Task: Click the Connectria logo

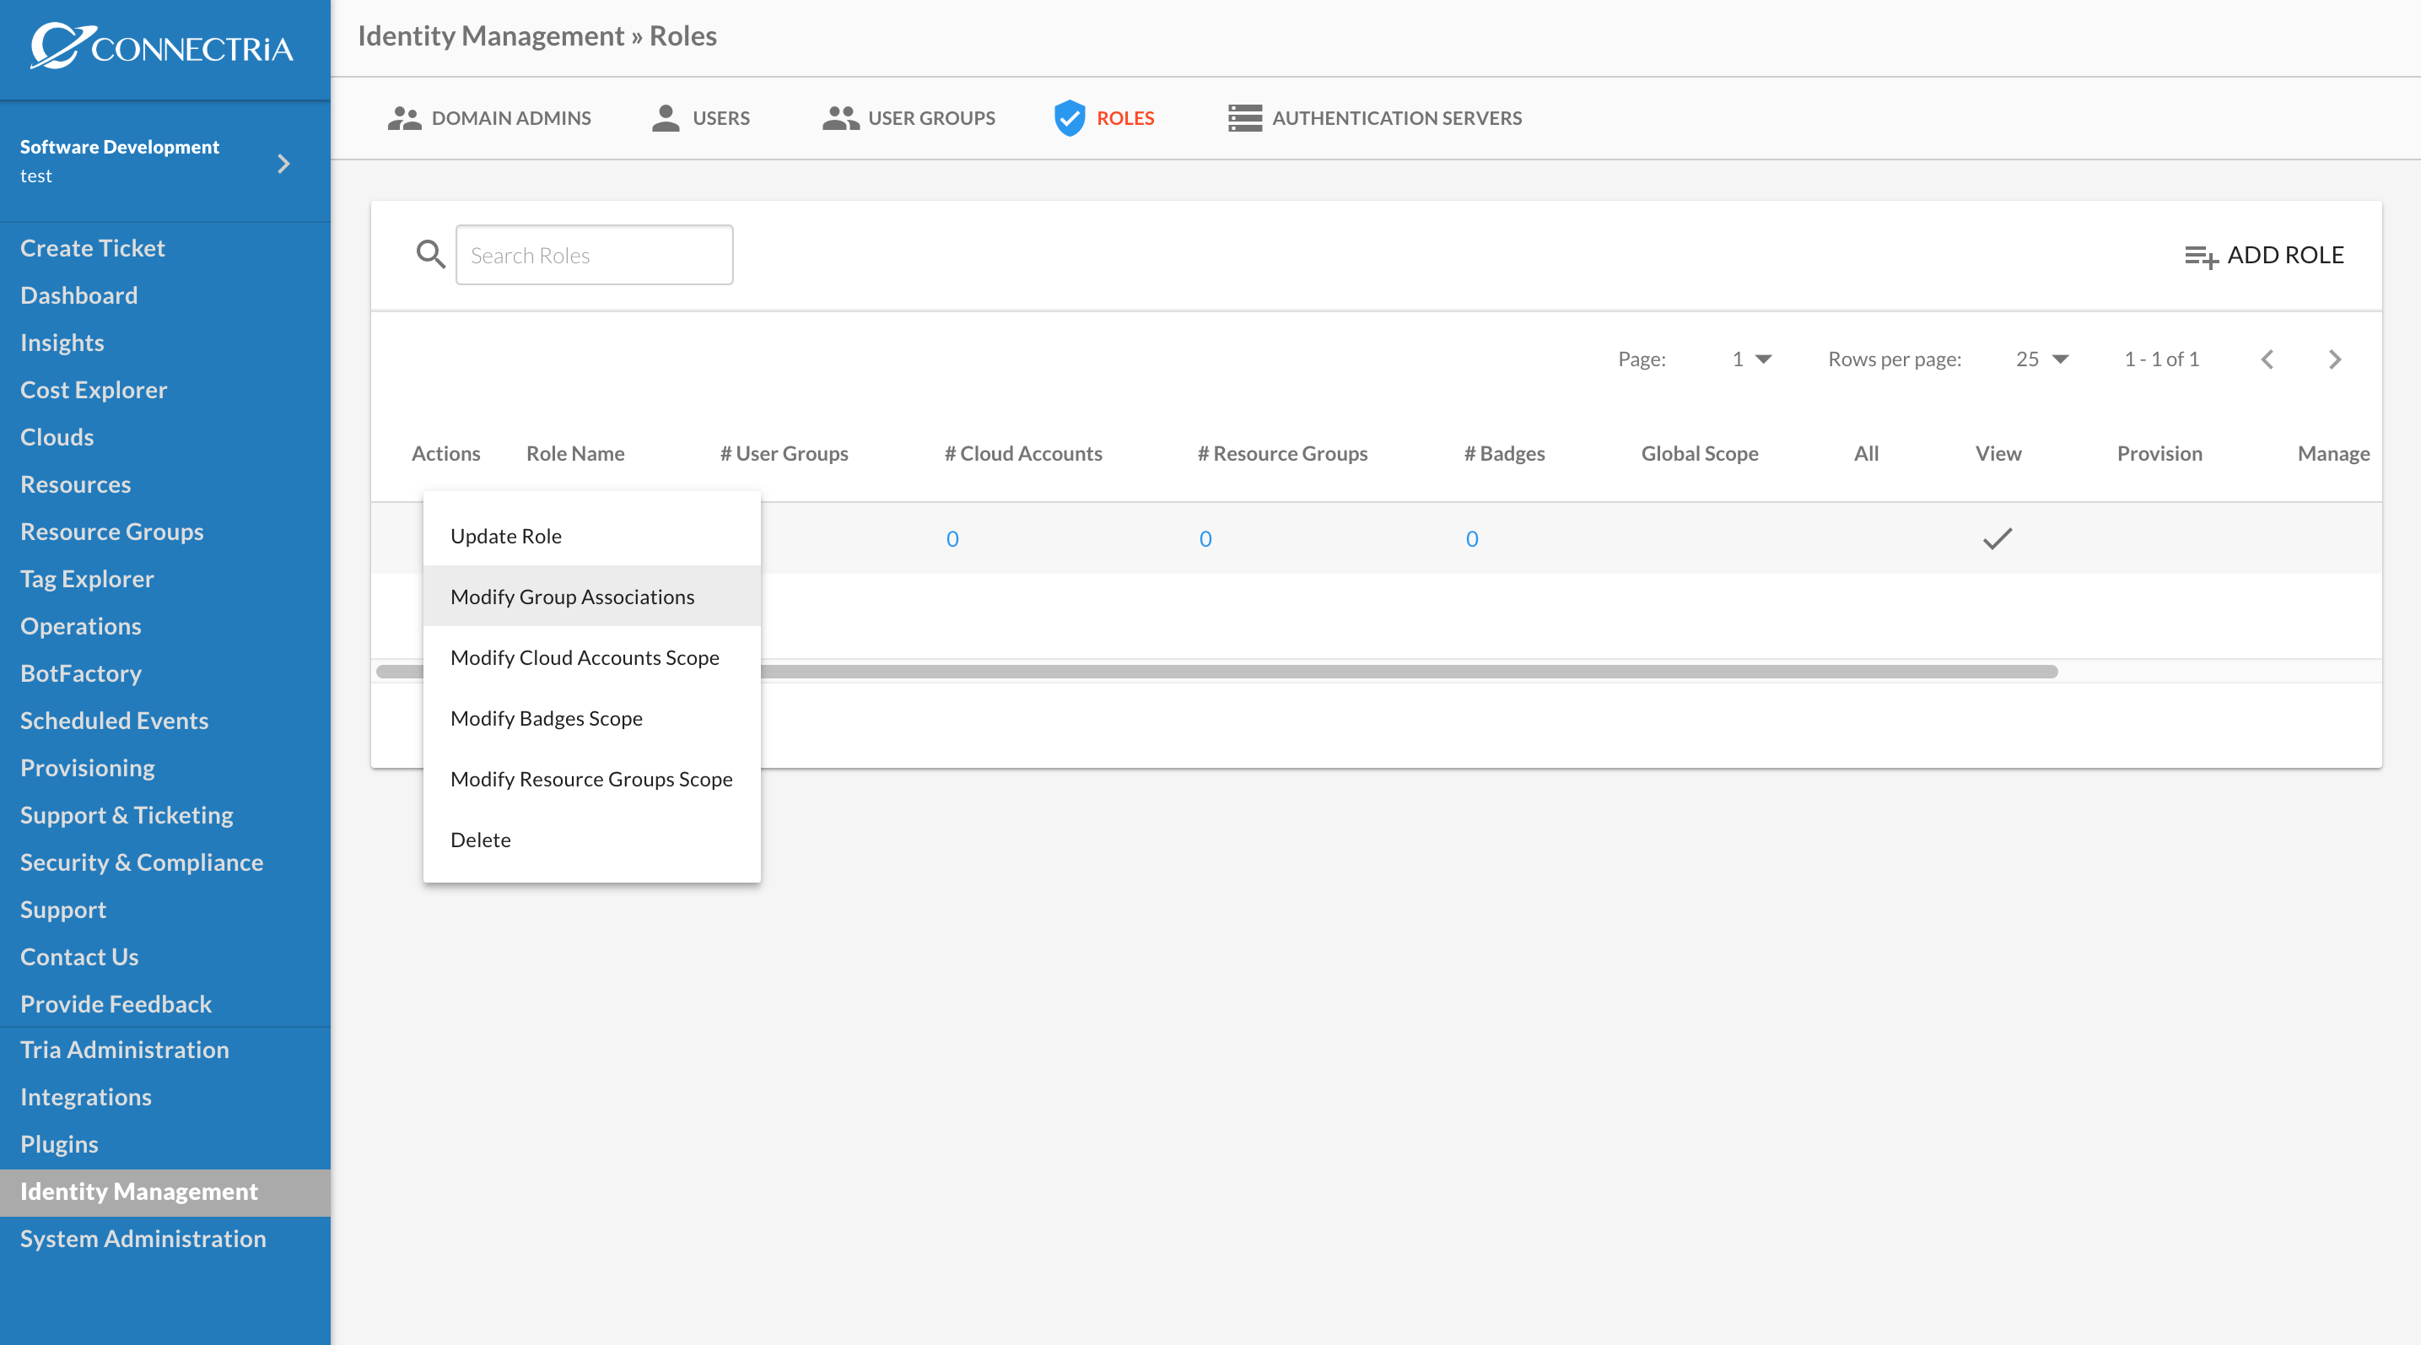Action: click(162, 45)
